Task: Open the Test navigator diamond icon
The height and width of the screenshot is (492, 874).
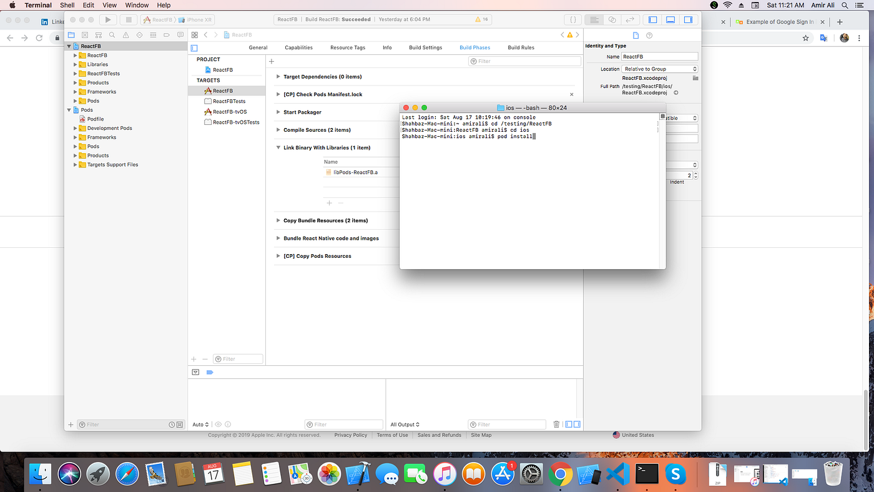Action: click(139, 35)
